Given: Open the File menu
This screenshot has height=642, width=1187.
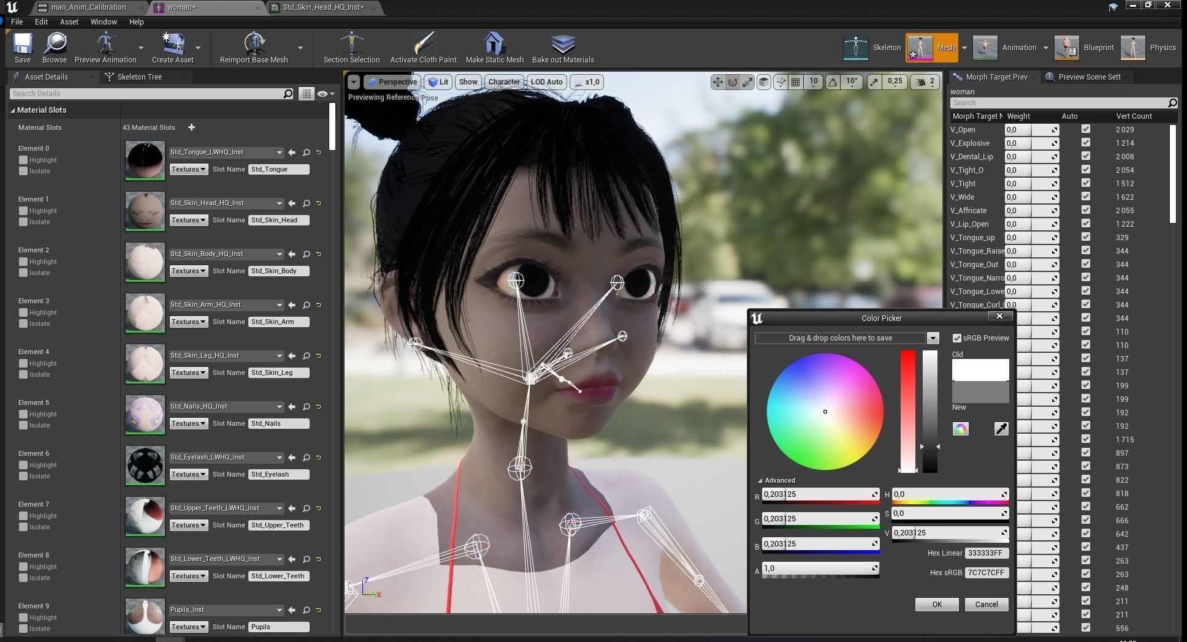Looking at the screenshot, I should coord(17,21).
